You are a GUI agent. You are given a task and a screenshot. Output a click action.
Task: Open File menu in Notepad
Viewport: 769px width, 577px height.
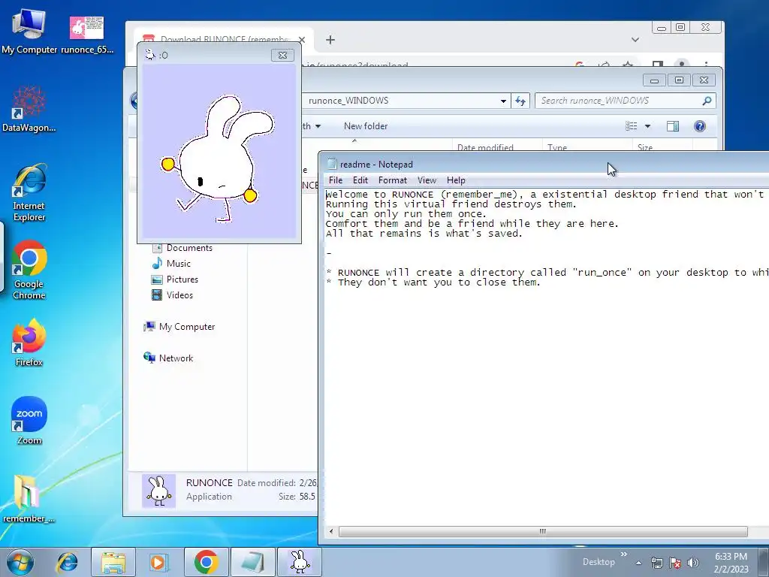[336, 180]
